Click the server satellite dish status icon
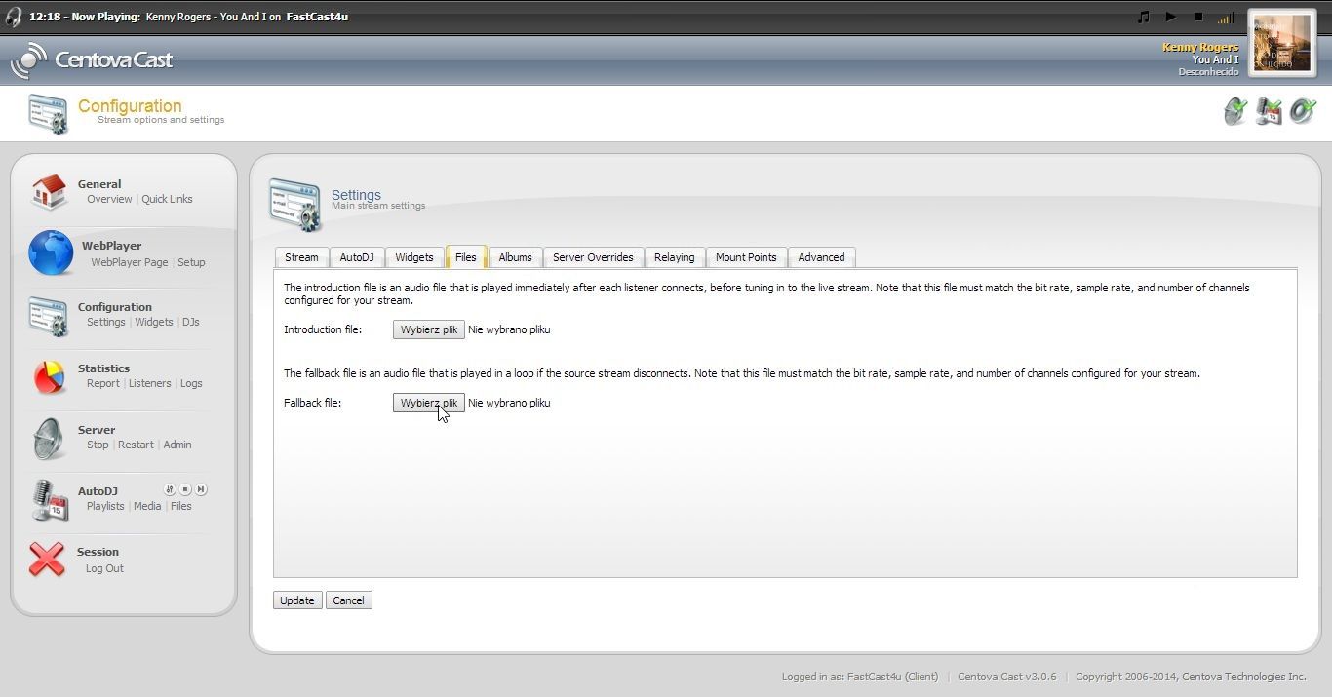Viewport: 1332px width, 697px height. pyautogui.click(x=1235, y=111)
